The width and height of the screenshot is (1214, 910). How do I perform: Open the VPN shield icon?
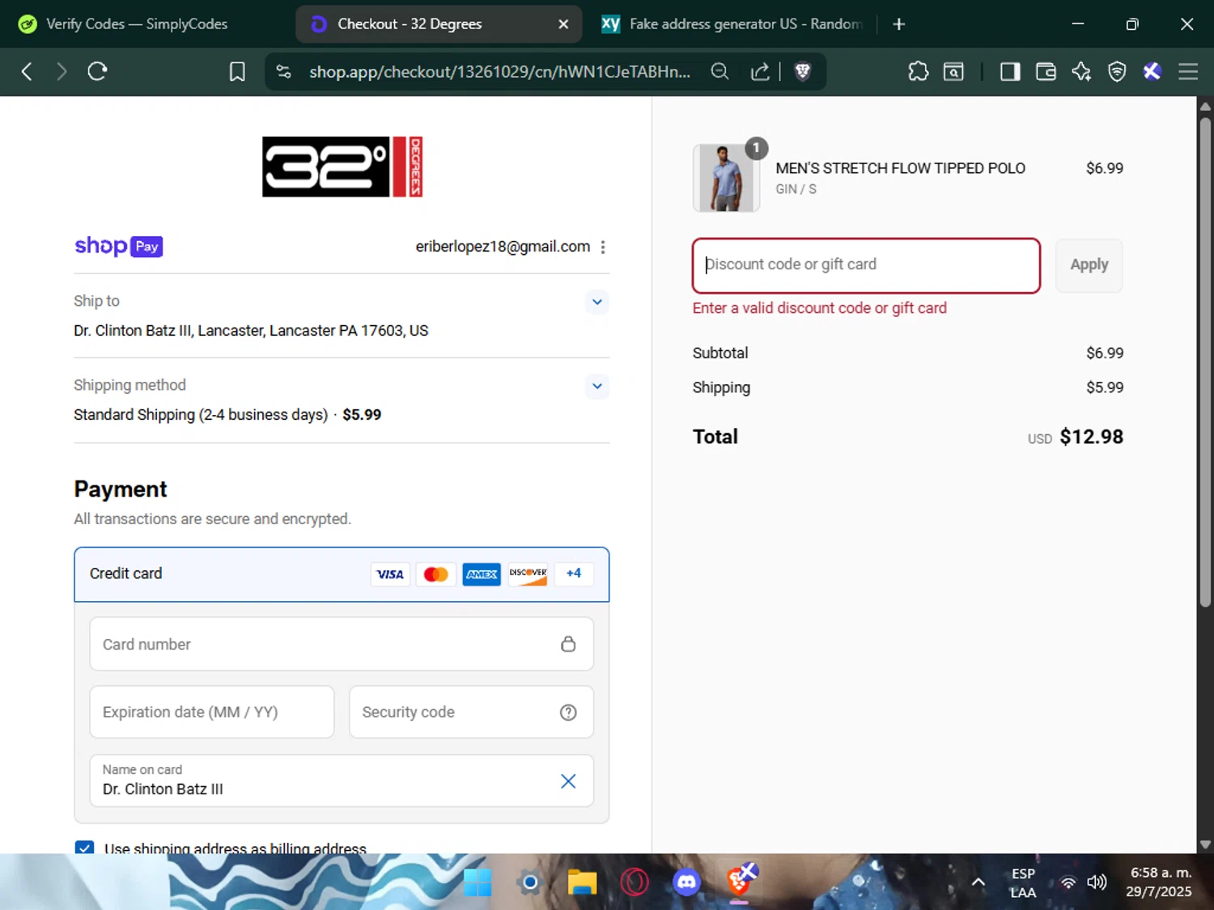click(x=1117, y=71)
